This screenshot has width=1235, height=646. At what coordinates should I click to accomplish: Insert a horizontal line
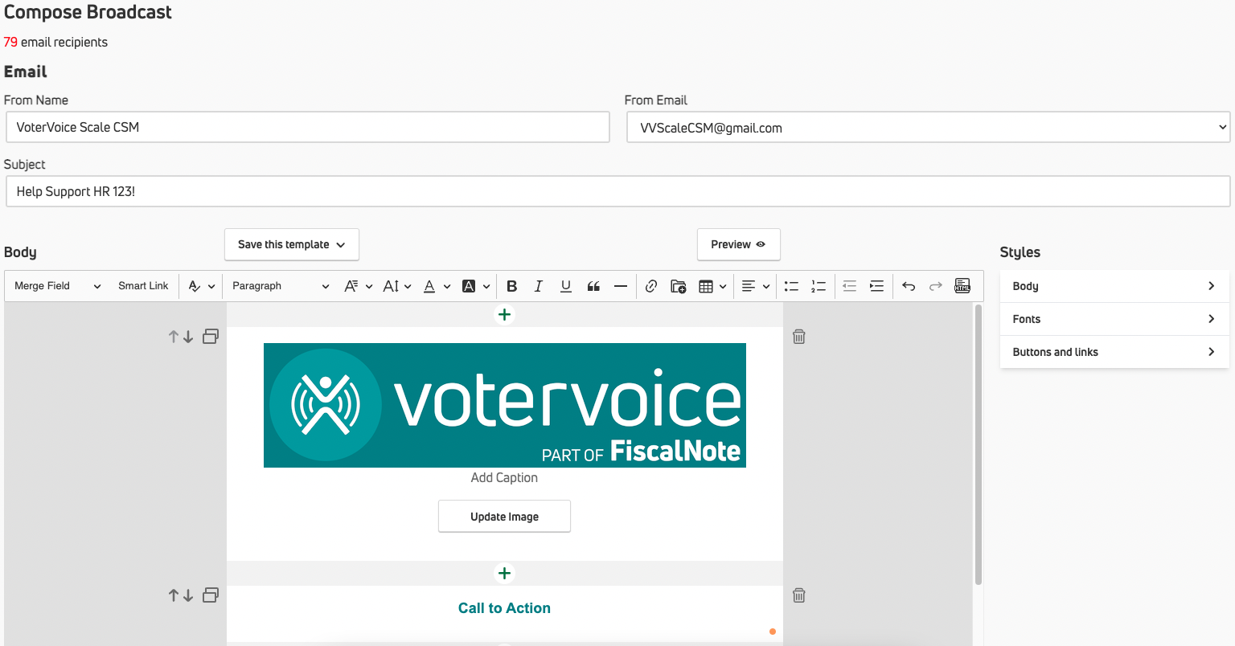pos(621,286)
